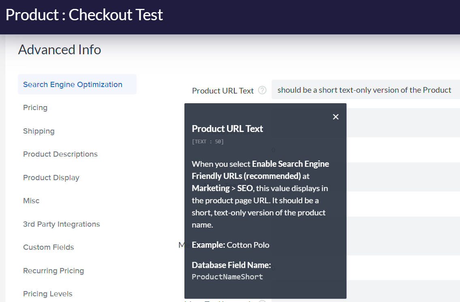Click the Product : Checkout Test page title
The height and width of the screenshot is (302, 460).
pyautogui.click(x=84, y=15)
